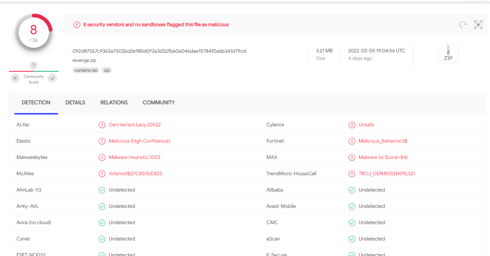Click the Malicious (high Confidence) result
This screenshot has width=490, height=256.
tap(140, 141)
